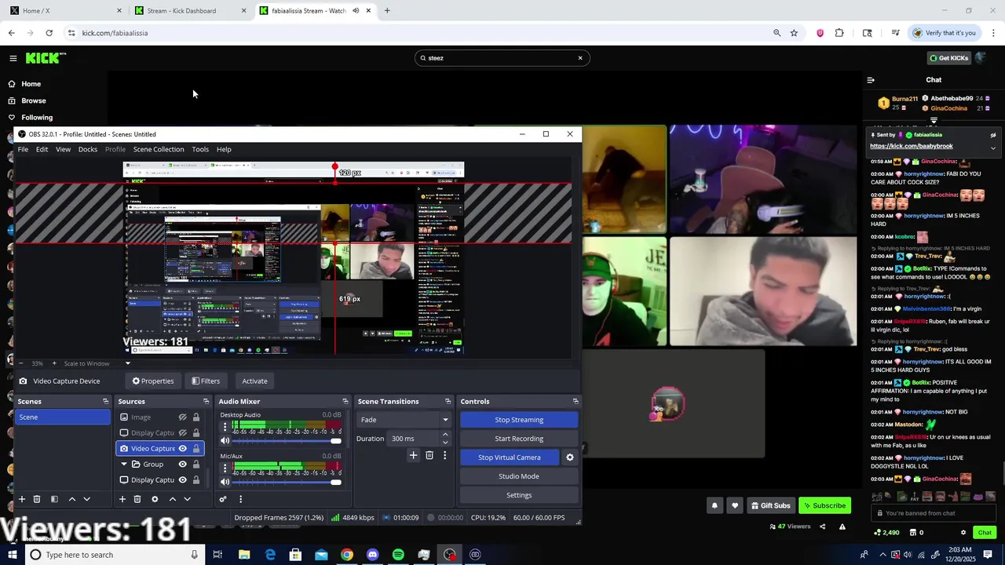Open the Docks menu in OBS
The width and height of the screenshot is (1005, 565).
point(88,149)
